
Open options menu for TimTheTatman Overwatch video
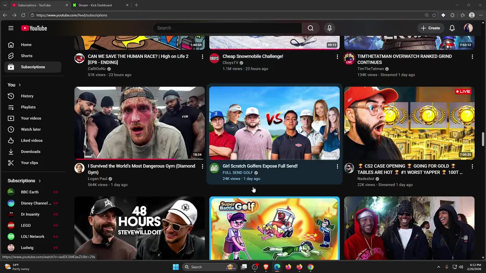(x=472, y=56)
